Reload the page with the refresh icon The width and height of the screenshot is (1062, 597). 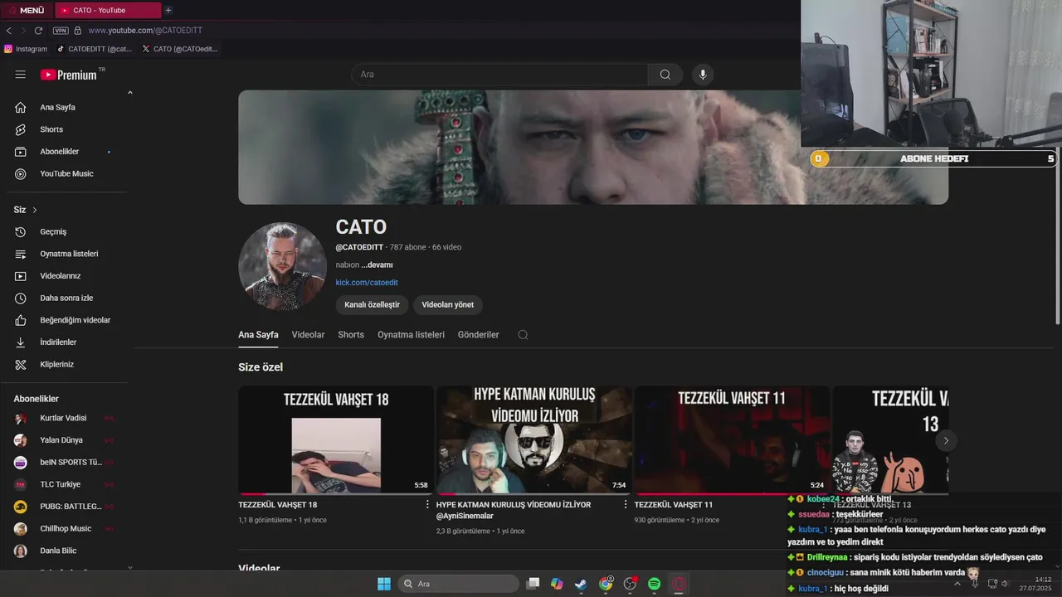pyautogui.click(x=38, y=31)
